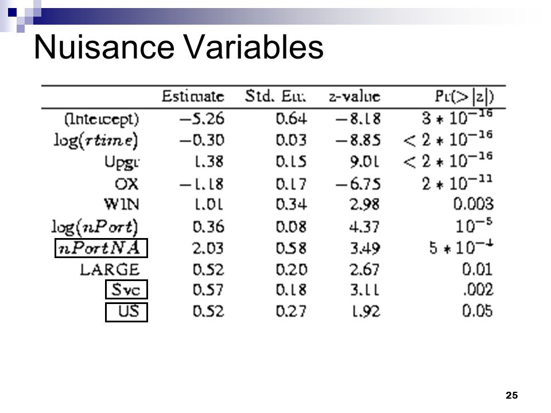Image resolution: width=551 pixels, height=413 pixels.
Task: Select the boxed Svc variable label
Action: pos(126,289)
